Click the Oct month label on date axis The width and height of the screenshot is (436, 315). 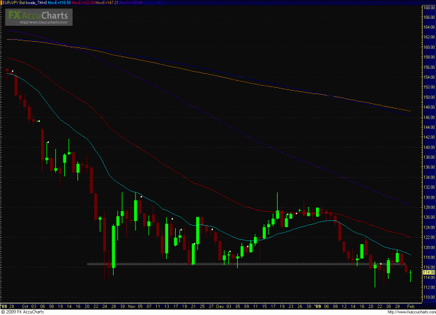pos(25,307)
